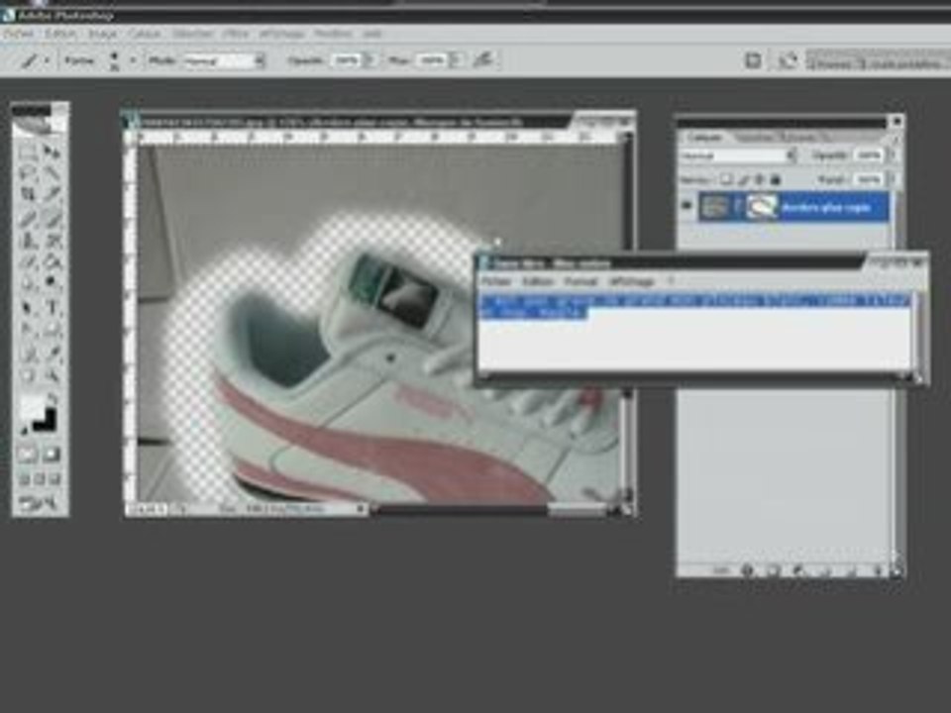Reset default foreground and background colors
951x713 pixels.
(24, 430)
